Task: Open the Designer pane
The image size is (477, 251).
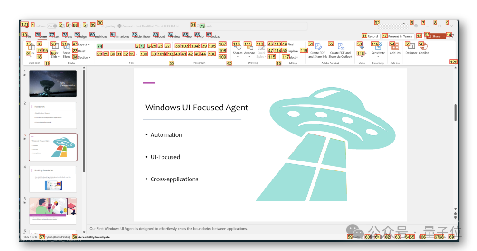Action: (411, 49)
